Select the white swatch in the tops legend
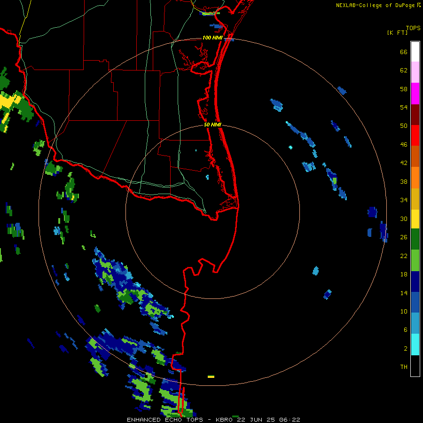Image resolution: width=423 pixels, height=423 pixels. [x=415, y=52]
